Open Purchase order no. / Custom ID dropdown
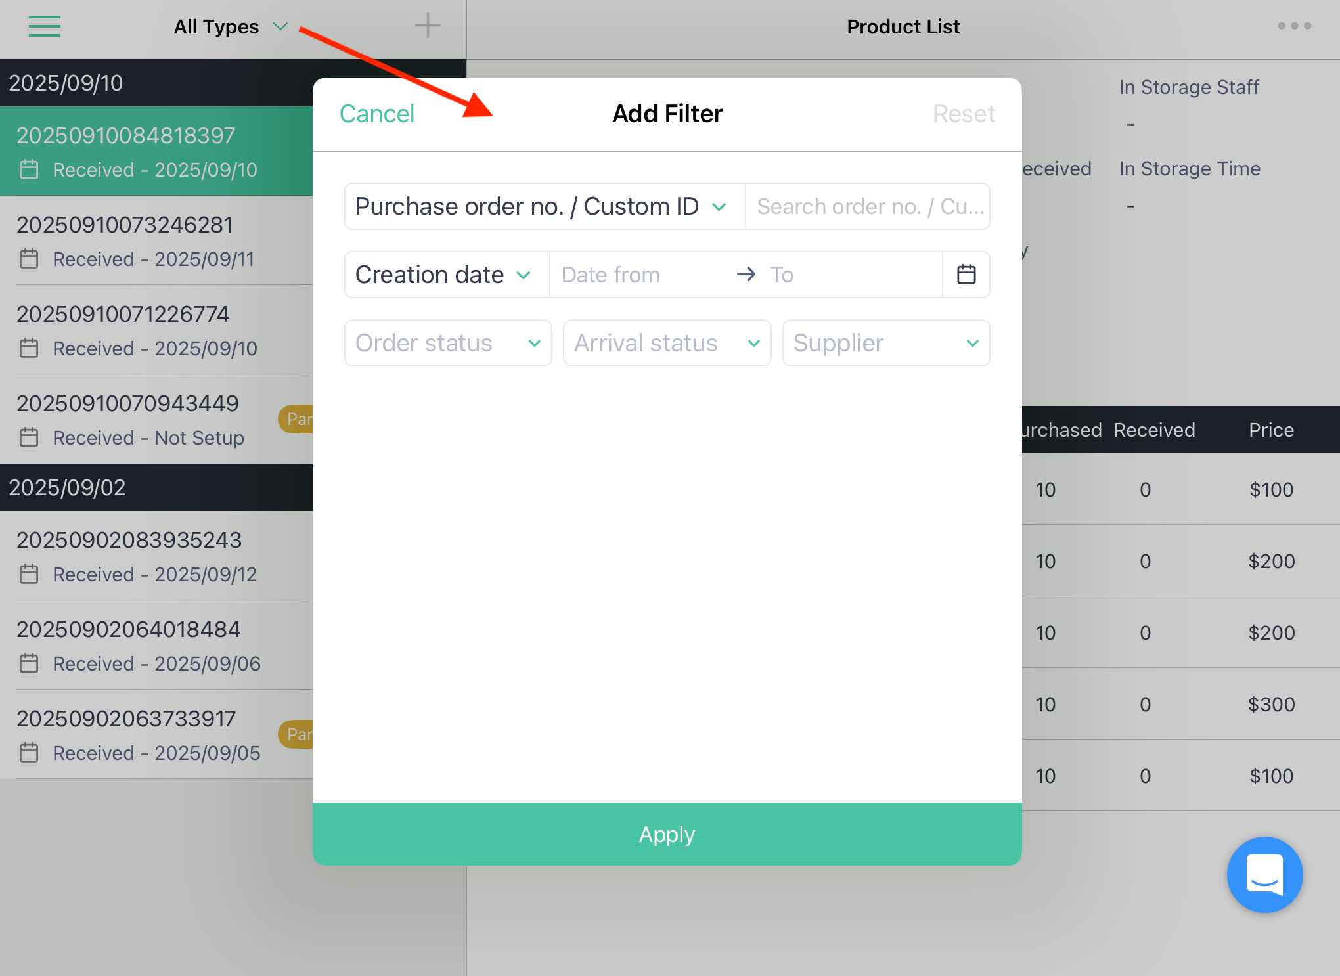Screen dimensions: 1340x976 click(x=545, y=206)
